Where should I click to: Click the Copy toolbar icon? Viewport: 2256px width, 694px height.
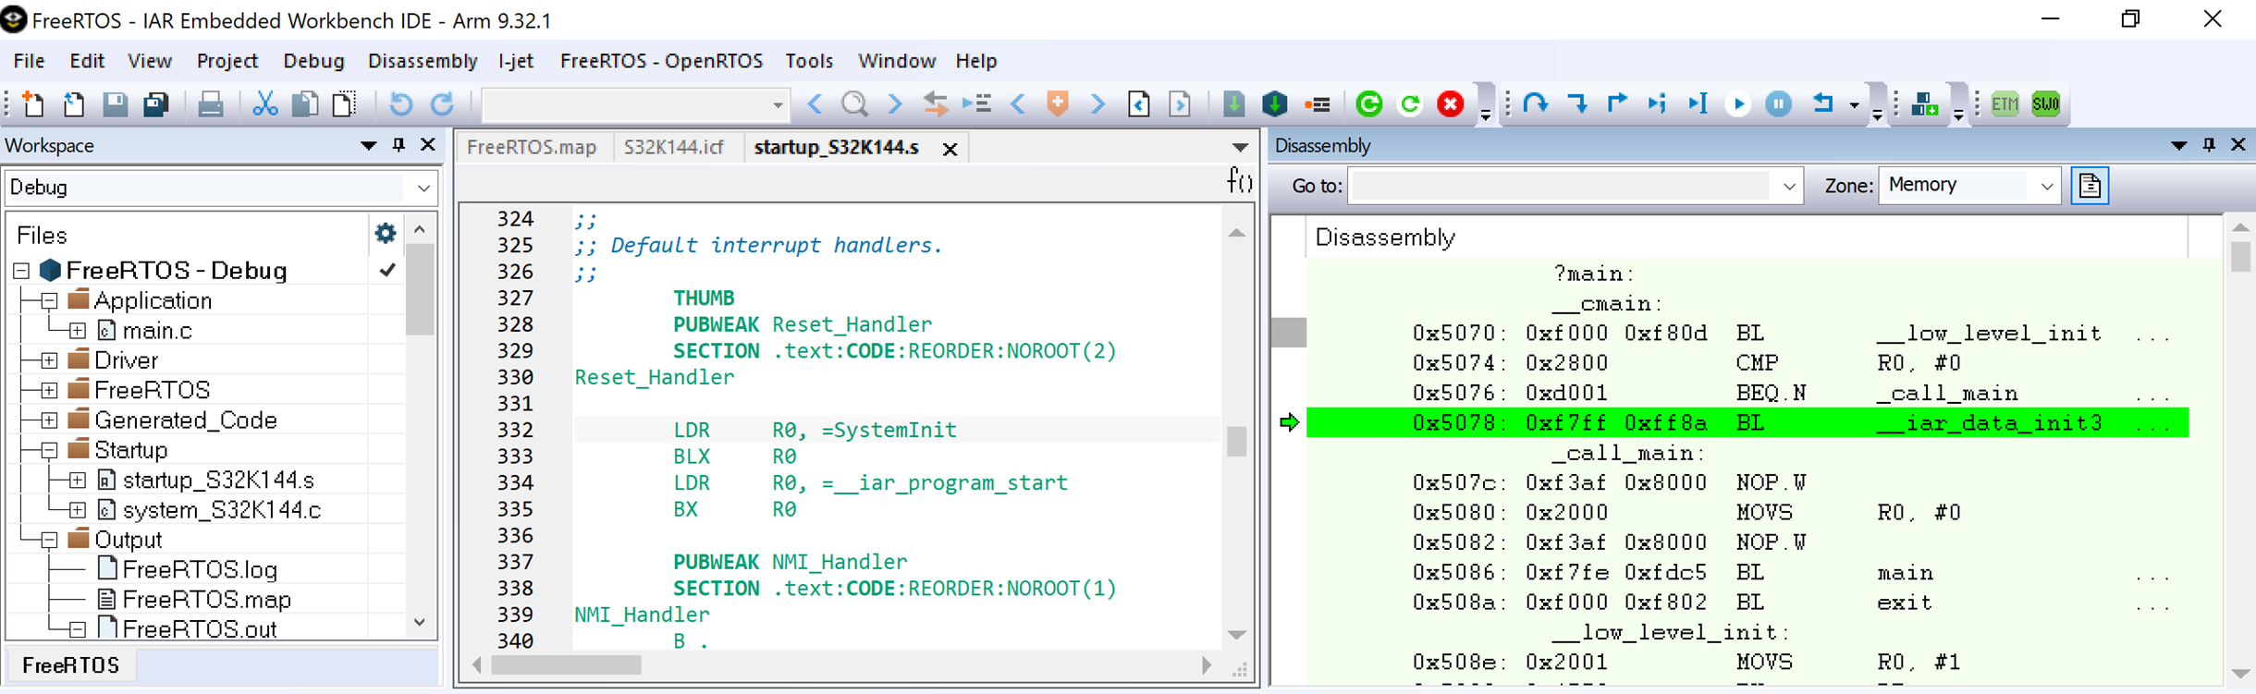click(305, 104)
